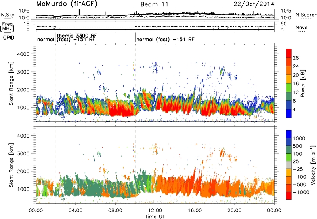This screenshot has width=317, height=219.
Task: Click the '04:00' time axis tick
Action: 76,211
